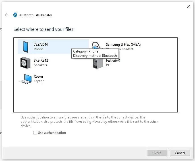Click the Next button
Screen dimensions: 195x161
[x=157, y=153]
